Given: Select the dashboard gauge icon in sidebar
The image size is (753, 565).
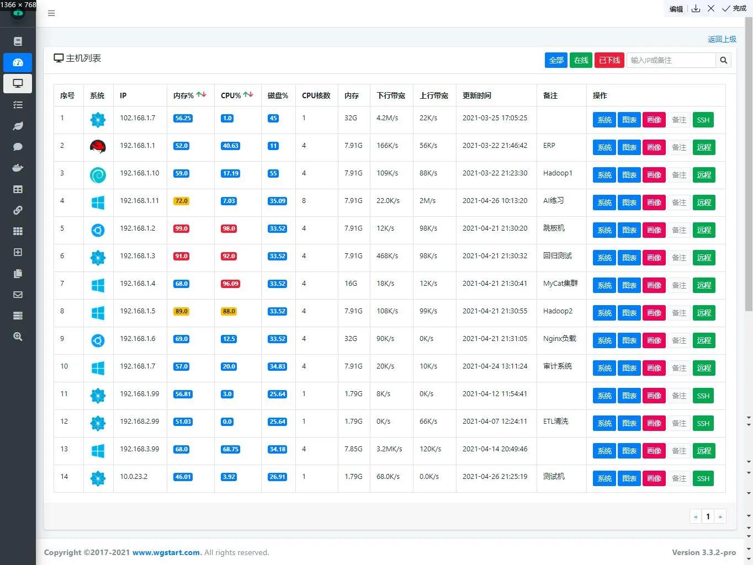Looking at the screenshot, I should tap(18, 62).
